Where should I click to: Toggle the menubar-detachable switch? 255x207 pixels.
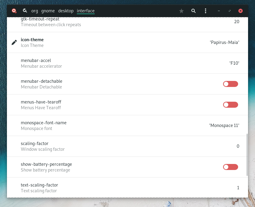[x=231, y=84]
